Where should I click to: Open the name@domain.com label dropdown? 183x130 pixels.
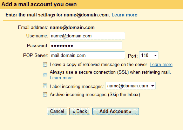coord(130,86)
